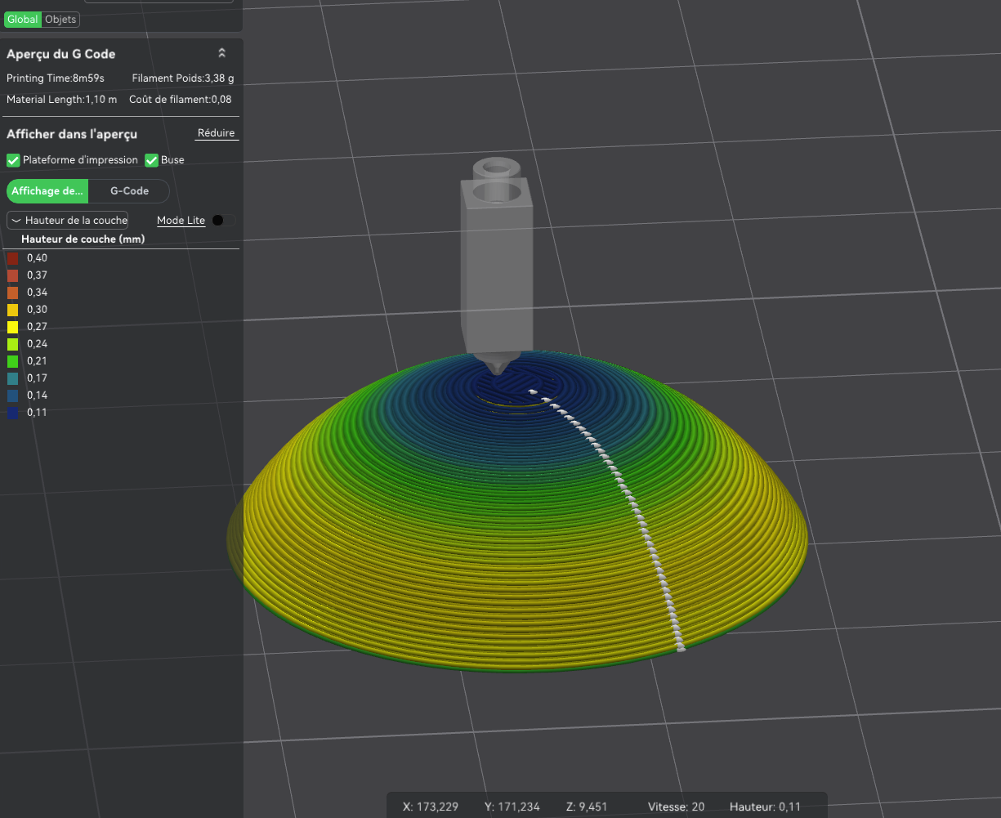Viewport: 1001px width, 818px height.
Task: Click the Réduire link
Action: 216,133
